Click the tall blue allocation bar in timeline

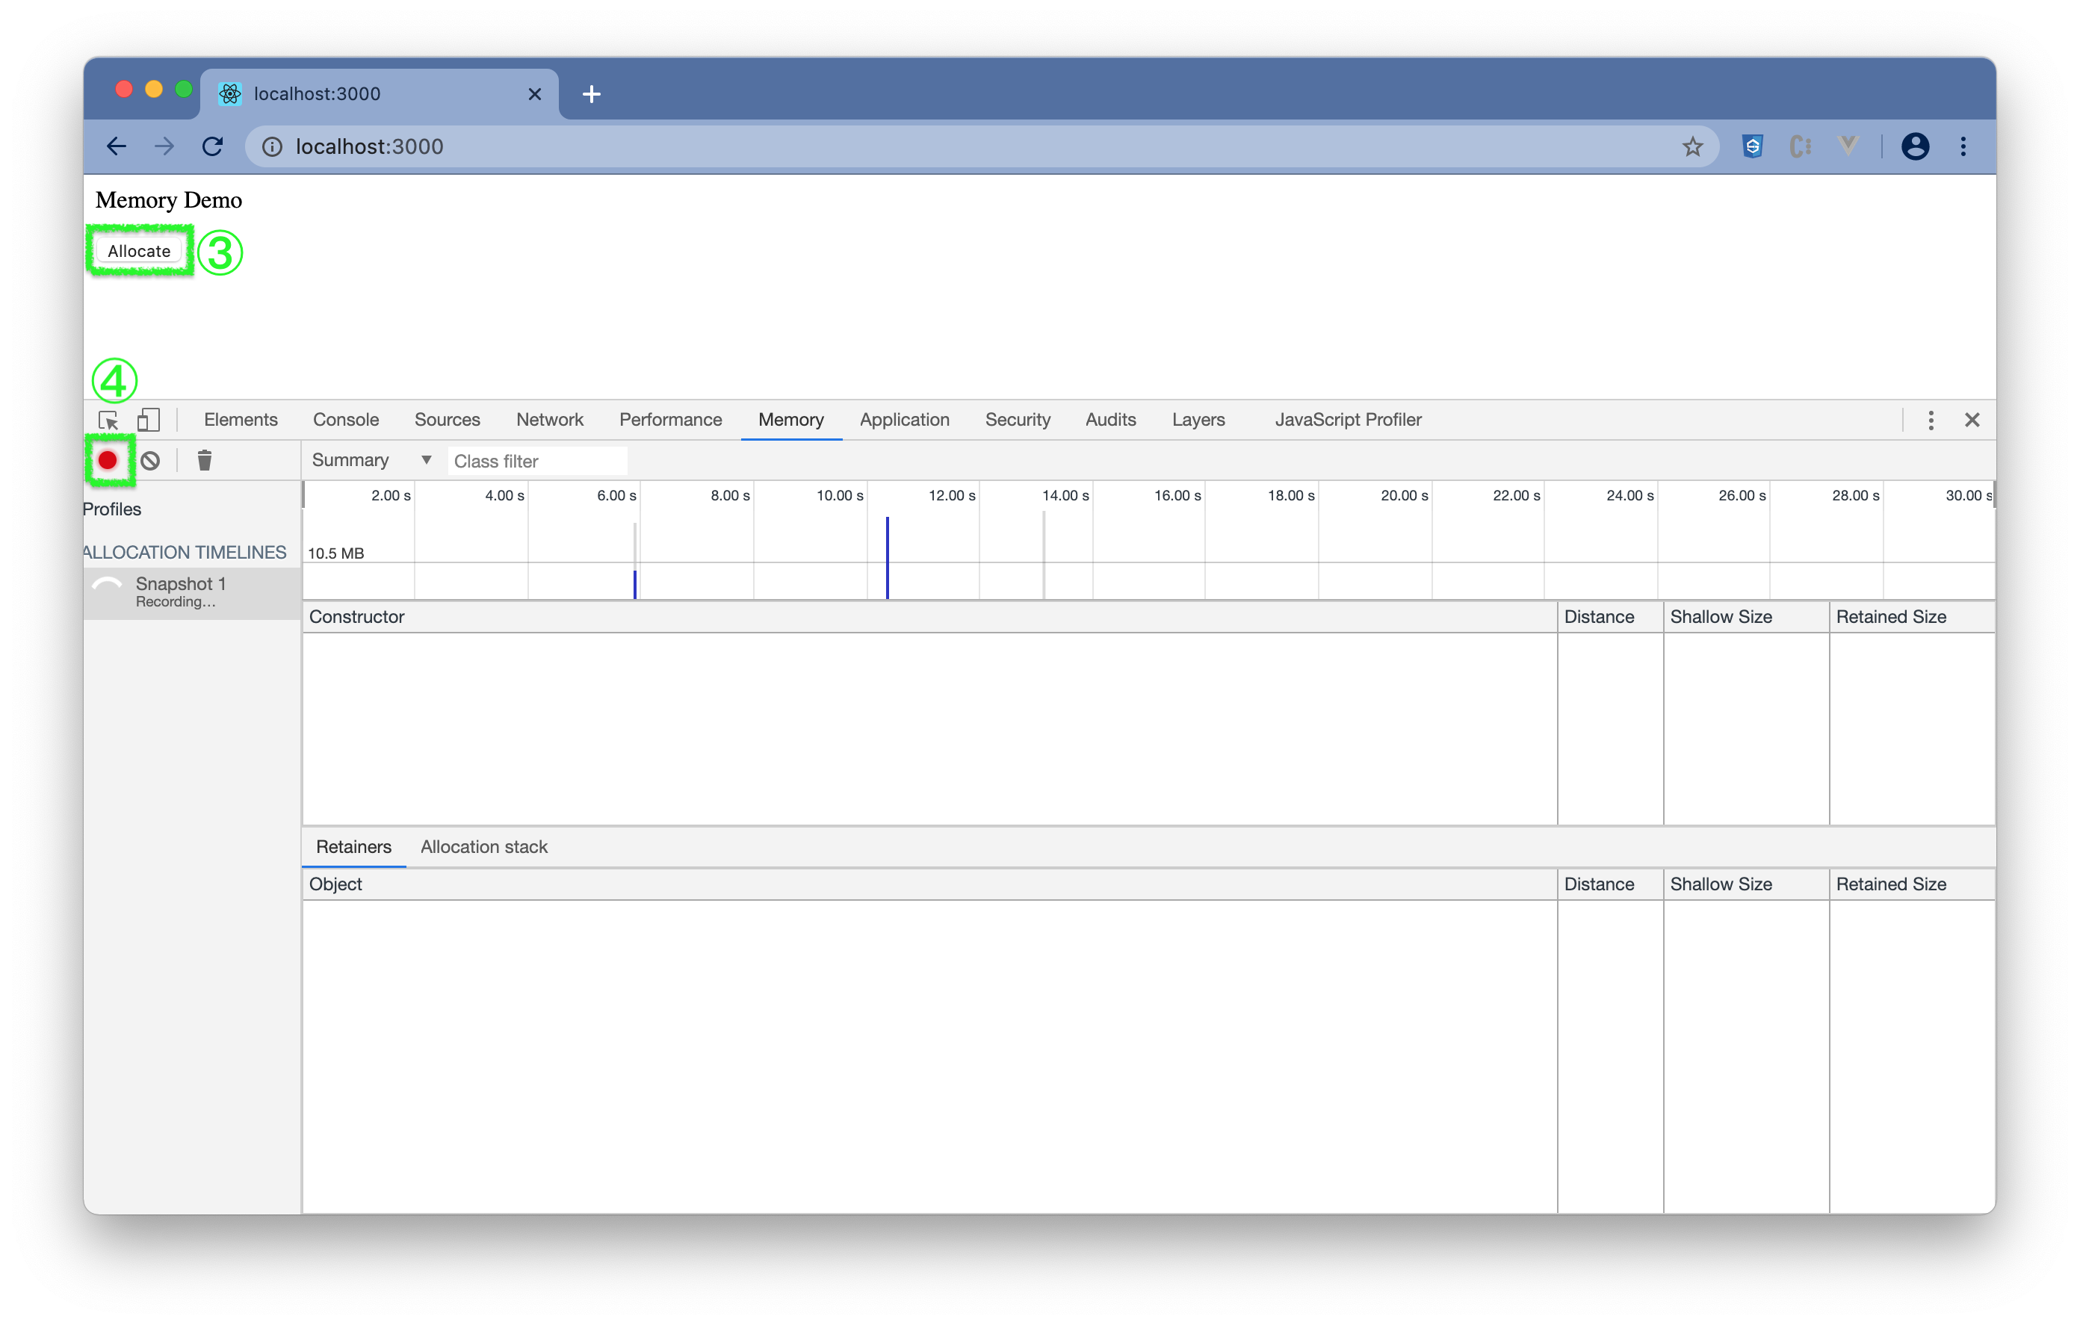click(x=887, y=557)
